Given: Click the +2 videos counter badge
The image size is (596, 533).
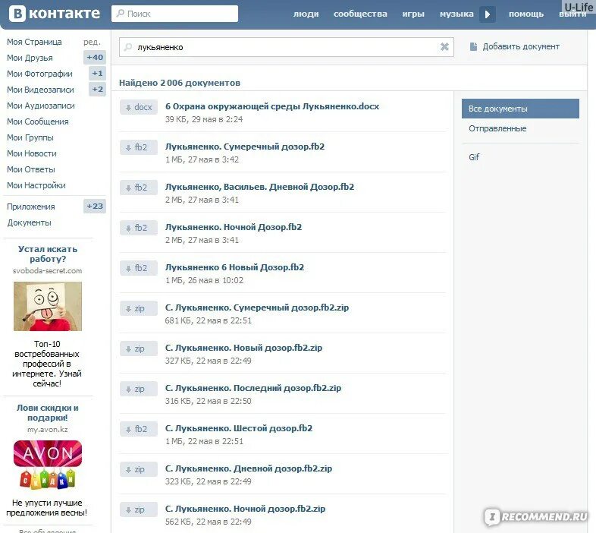Looking at the screenshot, I should click(97, 90).
